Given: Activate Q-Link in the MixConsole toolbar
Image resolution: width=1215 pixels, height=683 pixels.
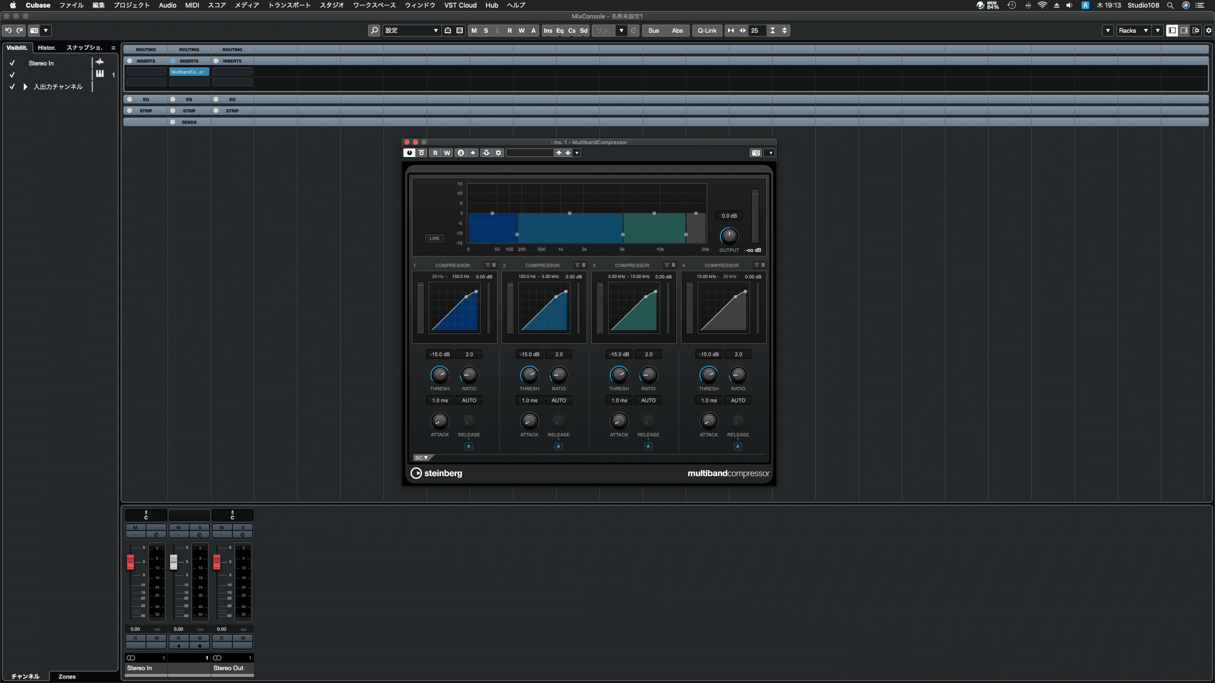Looking at the screenshot, I should click(707, 30).
